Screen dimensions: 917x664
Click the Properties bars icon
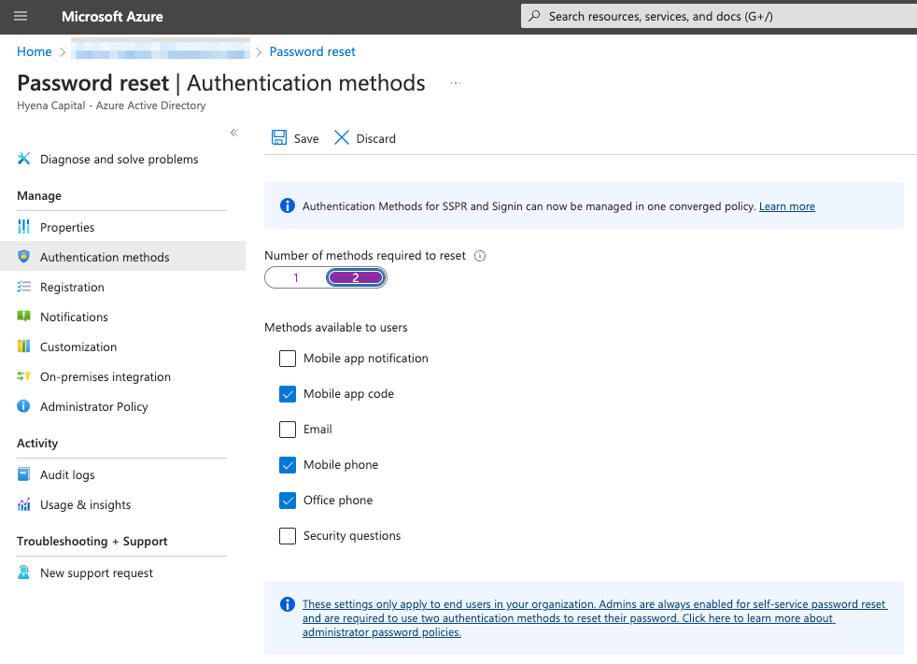click(x=23, y=226)
